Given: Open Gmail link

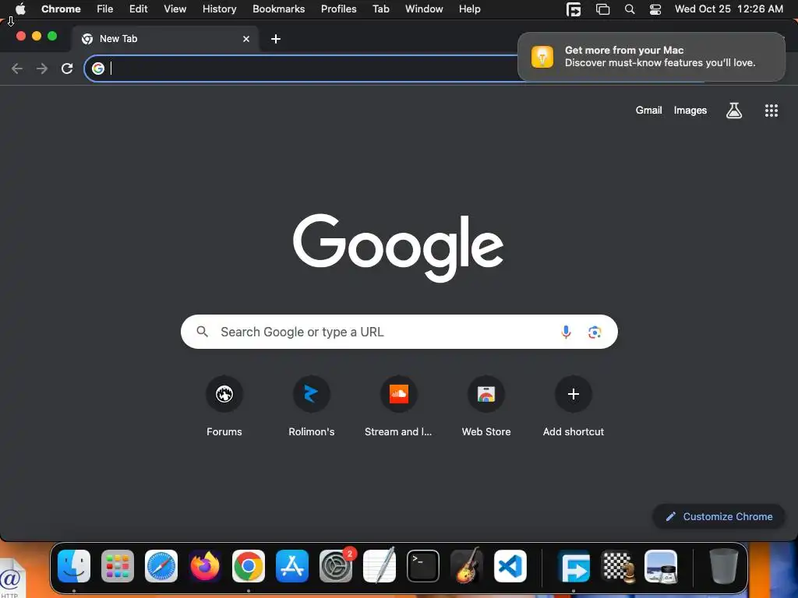Looking at the screenshot, I should (649, 111).
